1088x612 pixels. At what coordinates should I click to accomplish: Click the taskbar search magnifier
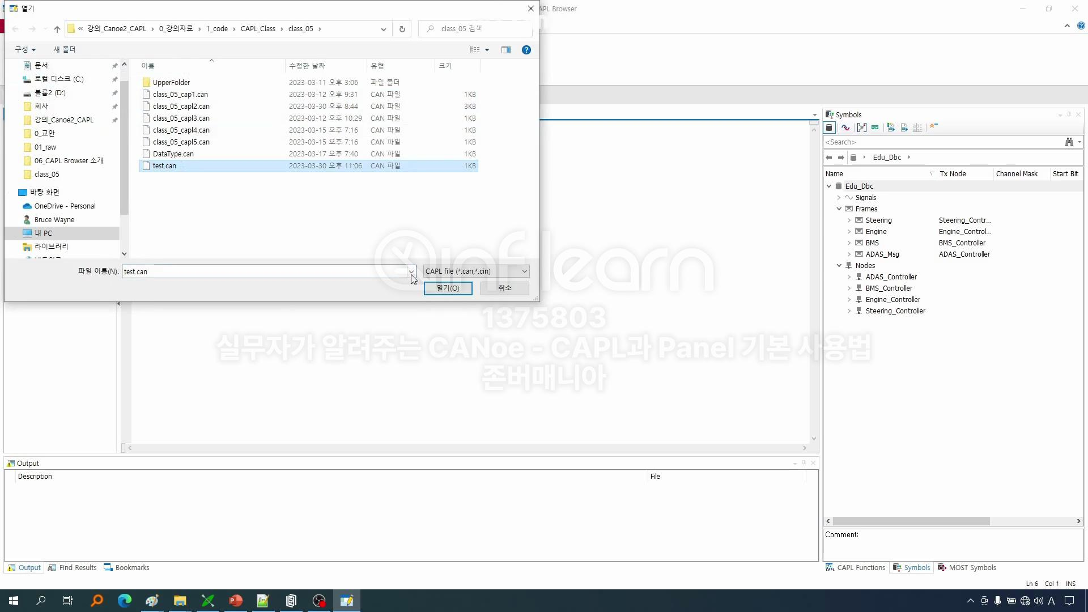pyautogui.click(x=41, y=601)
